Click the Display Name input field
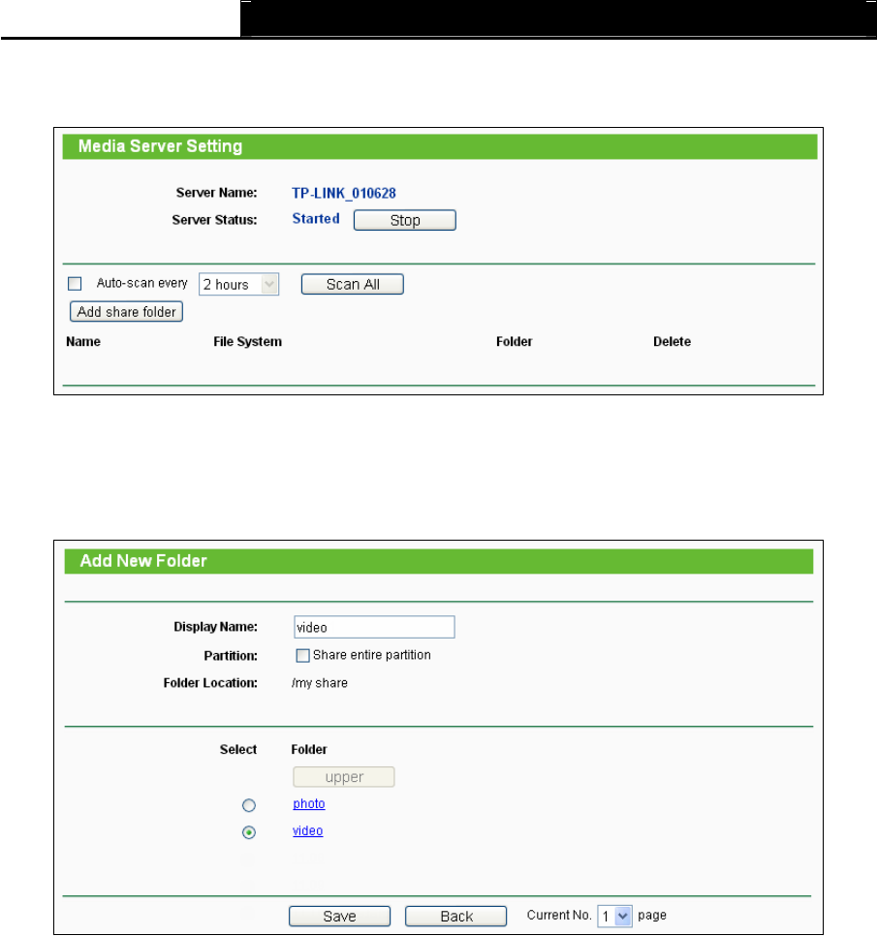 click(x=374, y=627)
